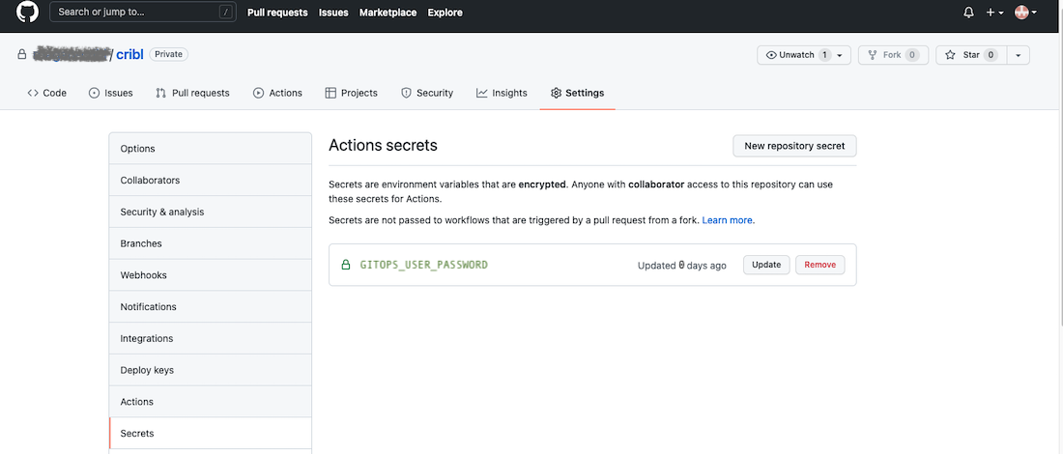Switch to the repository Actions tab
Screen dimensions: 1063x454
[x=277, y=93]
